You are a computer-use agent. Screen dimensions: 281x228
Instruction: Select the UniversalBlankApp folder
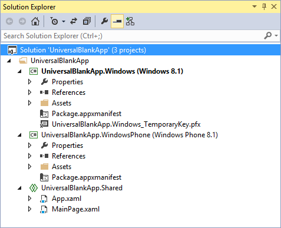pyautogui.click(x=59, y=61)
